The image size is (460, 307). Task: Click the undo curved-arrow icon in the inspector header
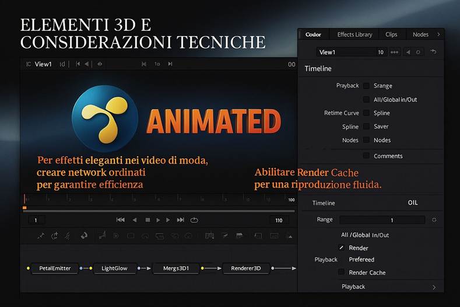[x=433, y=52]
